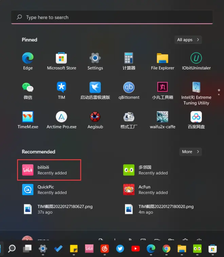Open TIM截图20220127180627.png file
Viewport: 224px width, 257px height.
tap(57, 209)
